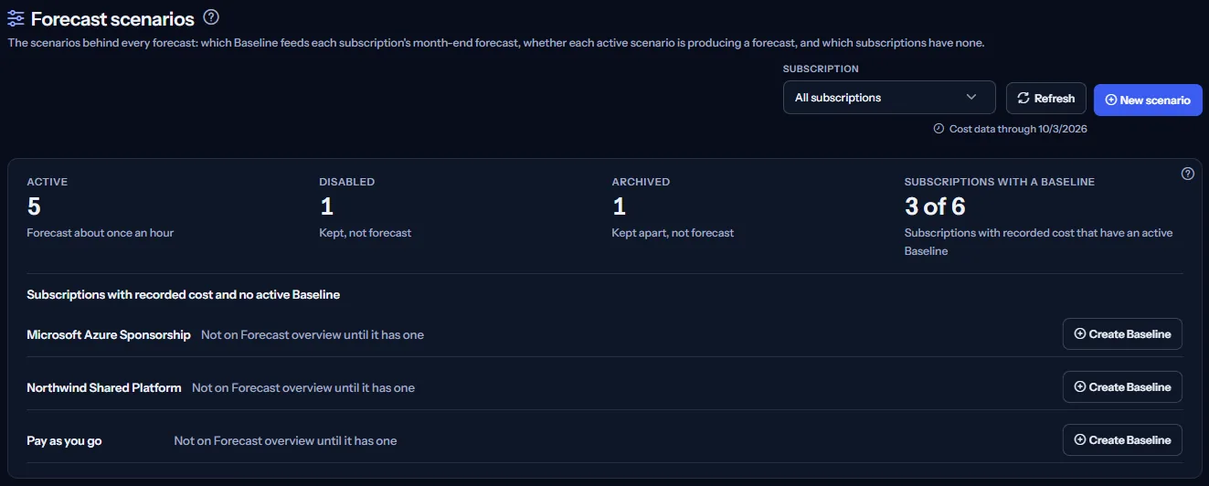The width and height of the screenshot is (1209, 486).
Task: Create Baseline for Microsoft Azure Sponsorship
Action: click(x=1122, y=334)
